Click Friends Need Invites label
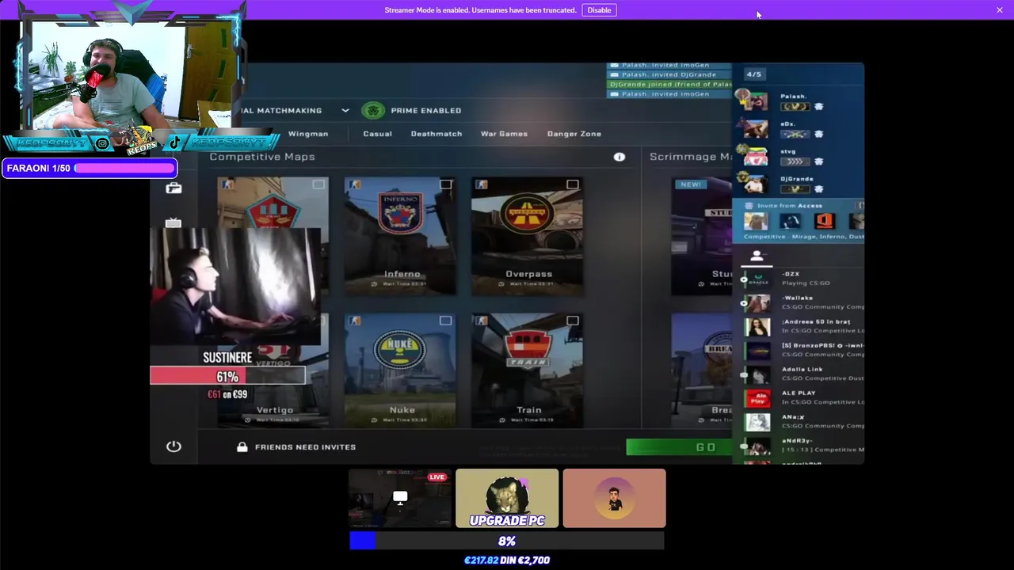Screen dimensions: 1014x570 (x=305, y=446)
